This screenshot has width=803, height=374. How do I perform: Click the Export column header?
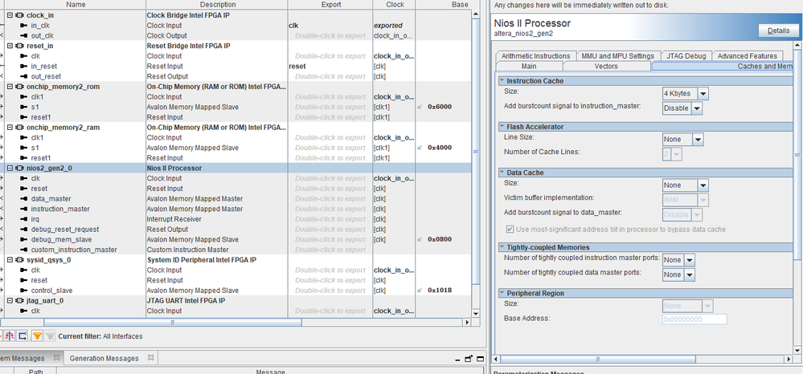(x=330, y=5)
